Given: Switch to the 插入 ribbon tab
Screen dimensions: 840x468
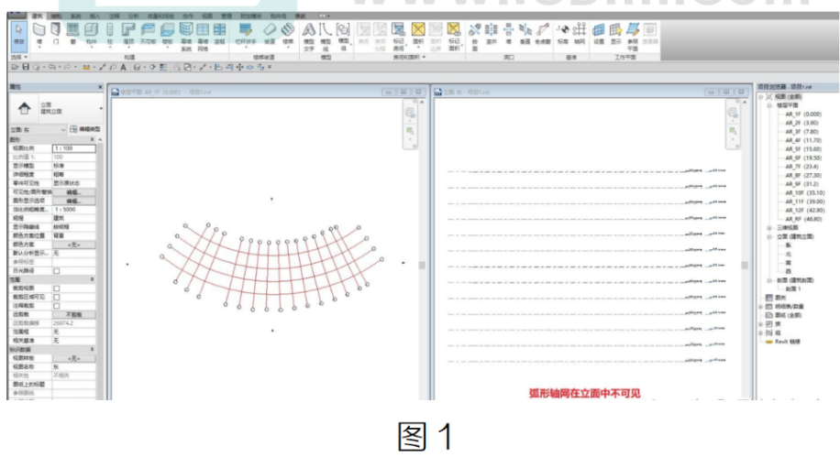Looking at the screenshot, I should tap(94, 16).
